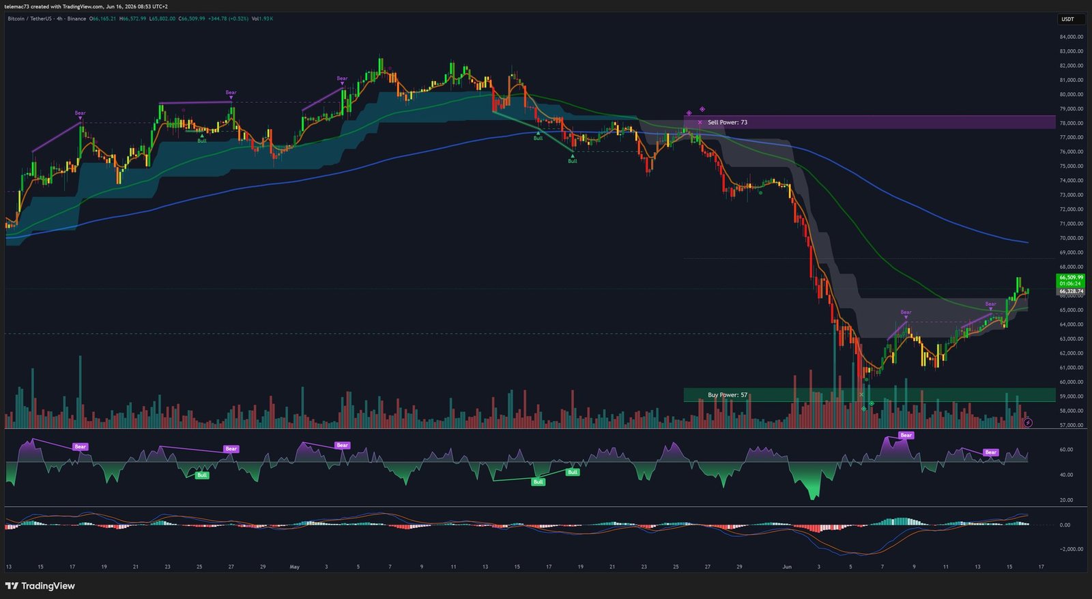Click the -2,000.00 MACD axis label
Screen dimensions: 1092x599
pos(1071,549)
